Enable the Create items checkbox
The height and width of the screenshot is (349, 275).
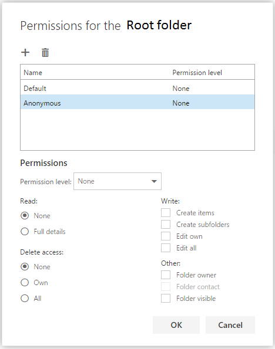tap(166, 212)
